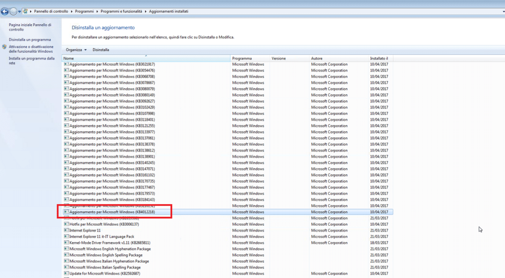Open Programmi e funzionalità breadcrumb
Screen dimensions: 505x278
[x=121, y=11]
